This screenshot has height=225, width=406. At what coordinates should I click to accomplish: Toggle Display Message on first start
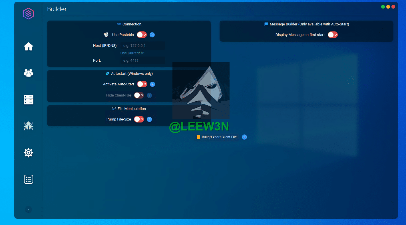point(333,35)
